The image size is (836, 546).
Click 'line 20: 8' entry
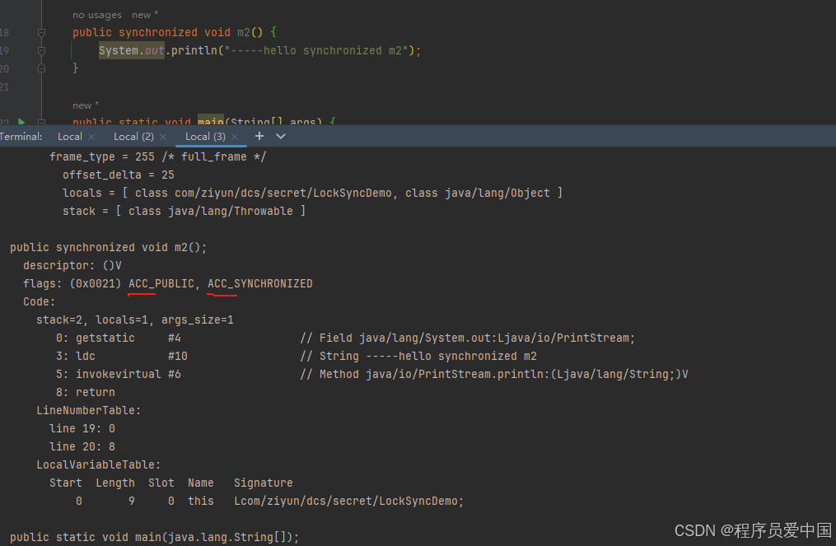82,447
